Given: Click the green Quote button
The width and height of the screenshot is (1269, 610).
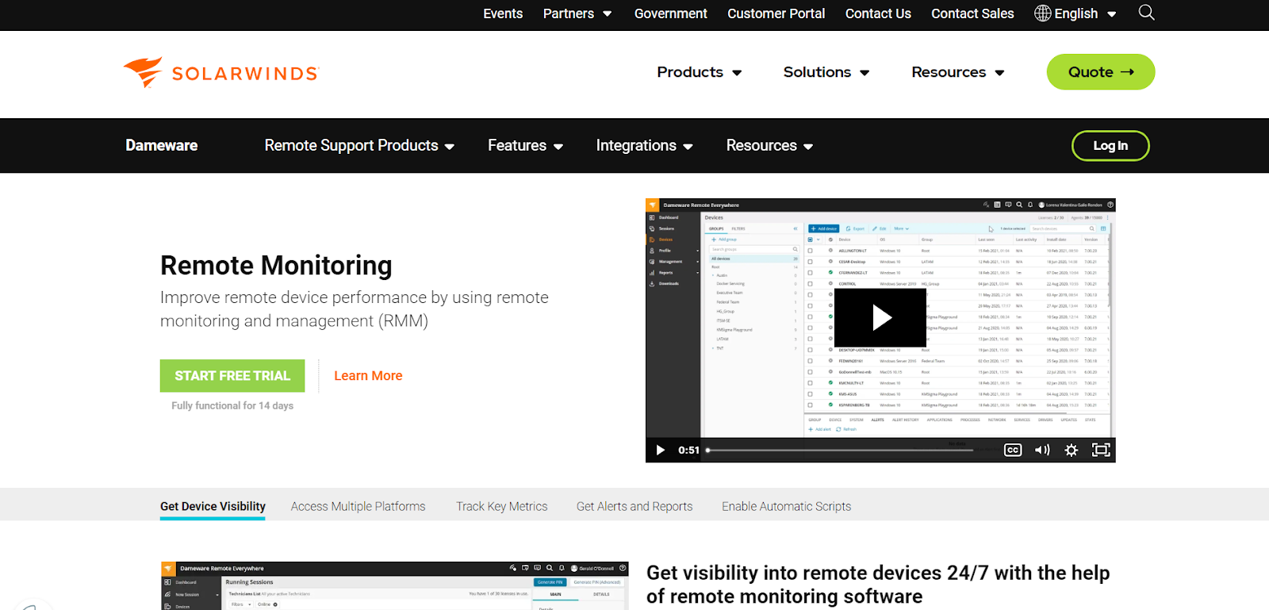Looking at the screenshot, I should coord(1101,72).
